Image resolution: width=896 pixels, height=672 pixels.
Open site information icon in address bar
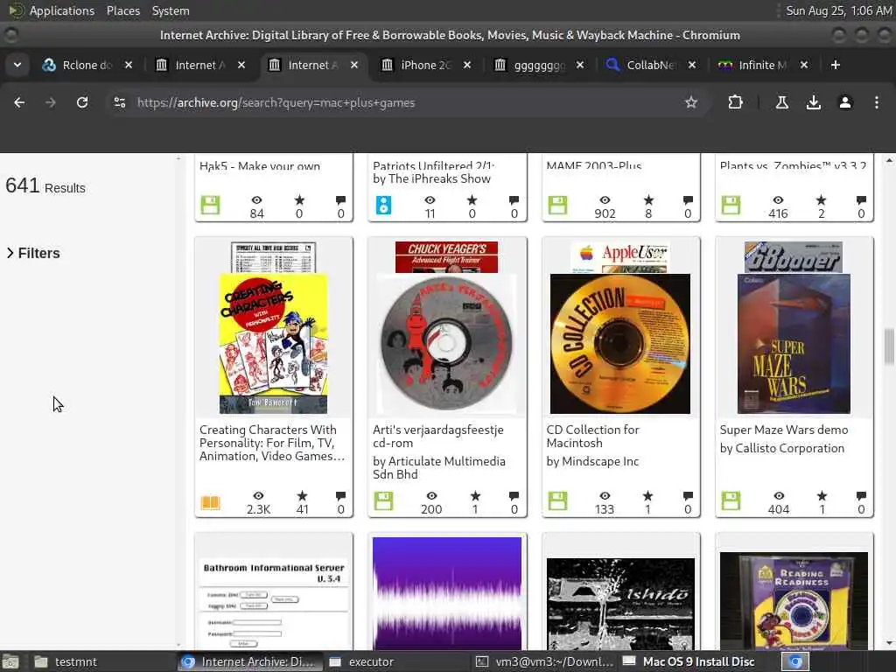coord(120,102)
